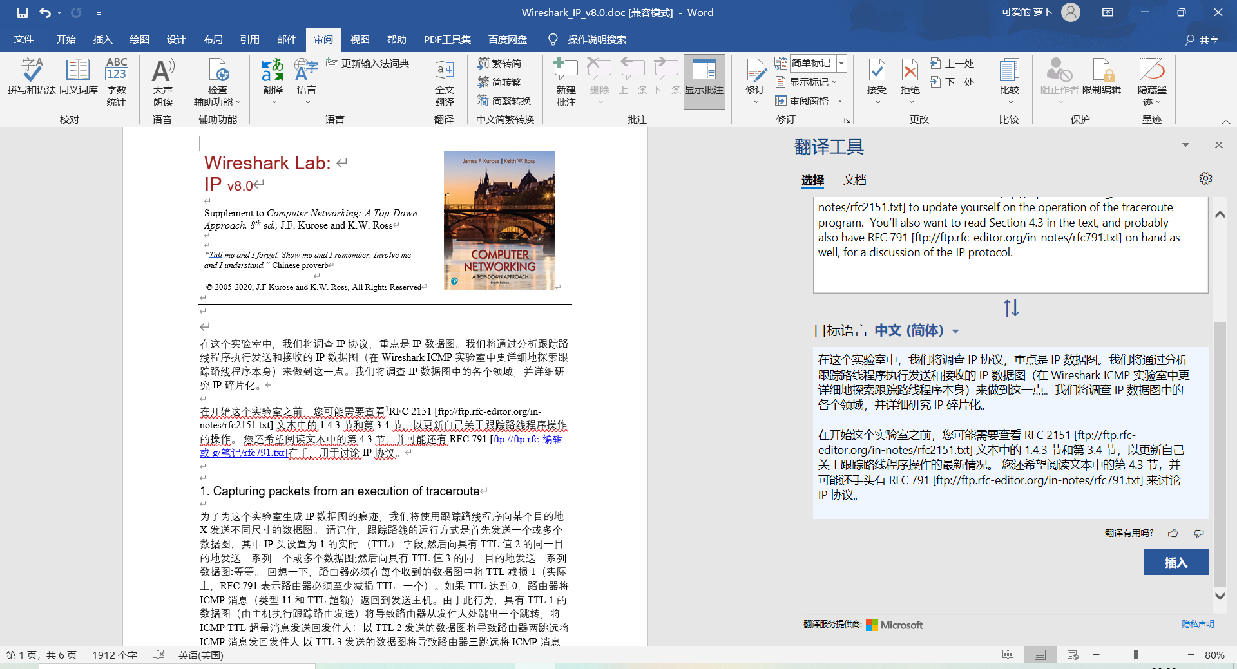
Task: Click Reject change (拒绝)
Action: tap(910, 82)
